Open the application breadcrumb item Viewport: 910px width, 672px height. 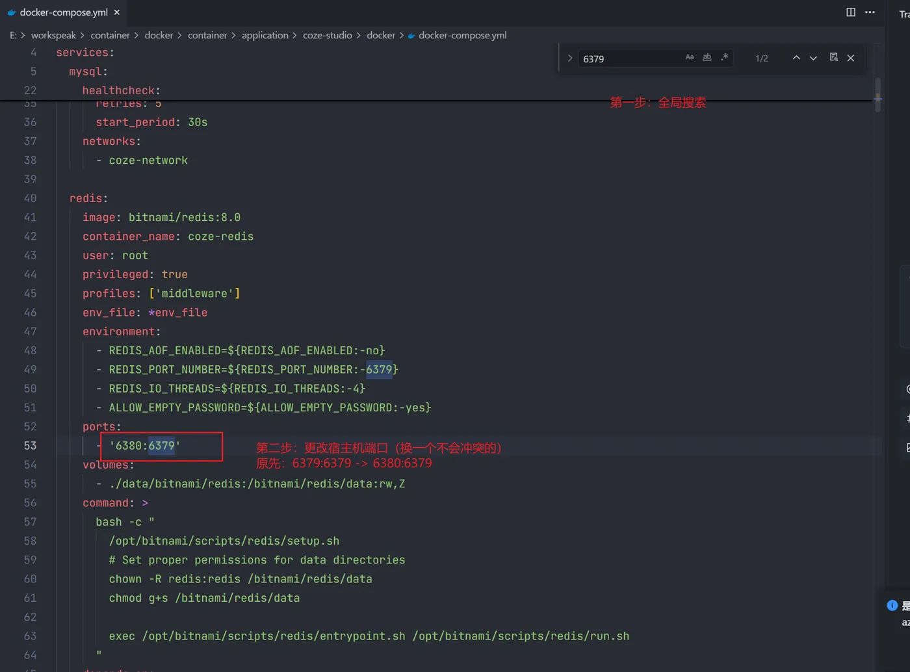(265, 35)
